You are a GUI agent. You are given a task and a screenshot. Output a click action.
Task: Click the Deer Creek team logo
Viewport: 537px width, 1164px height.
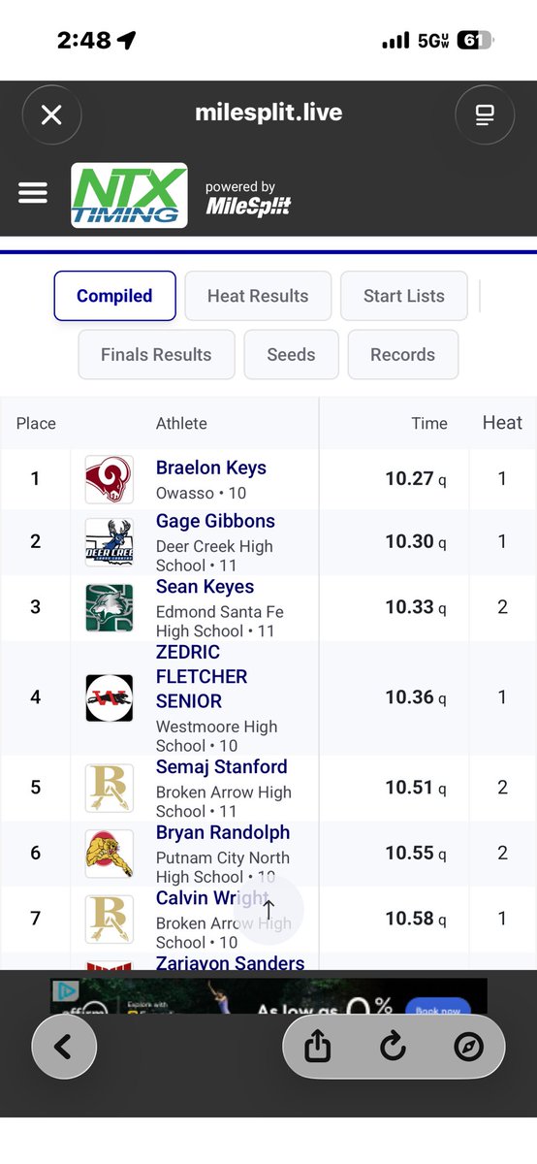coord(109,542)
